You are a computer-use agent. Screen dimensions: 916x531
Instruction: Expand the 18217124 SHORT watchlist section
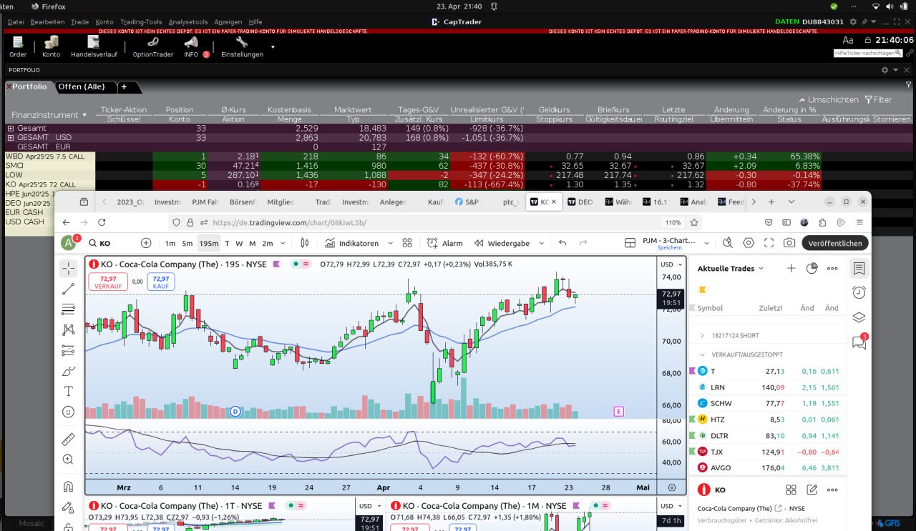(703, 335)
